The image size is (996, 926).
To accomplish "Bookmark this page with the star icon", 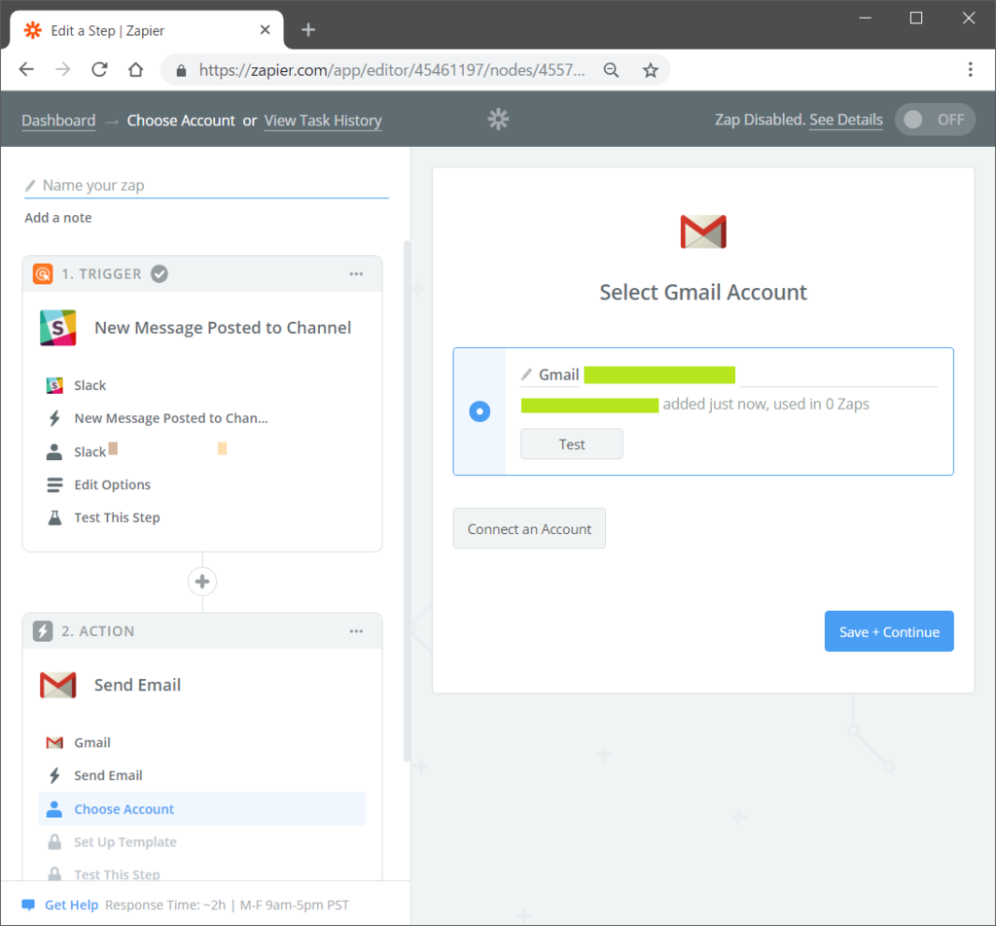I will click(x=650, y=70).
